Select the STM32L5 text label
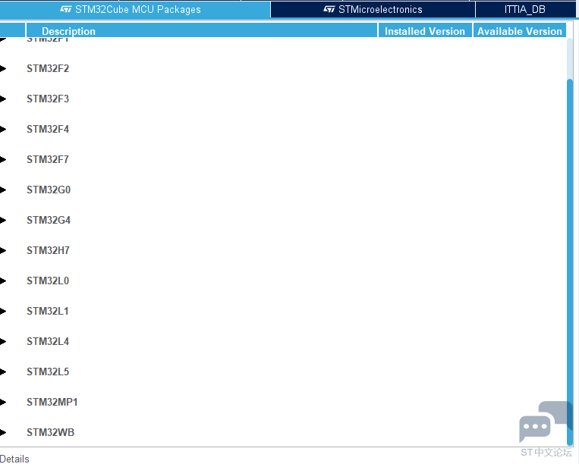 coord(48,372)
